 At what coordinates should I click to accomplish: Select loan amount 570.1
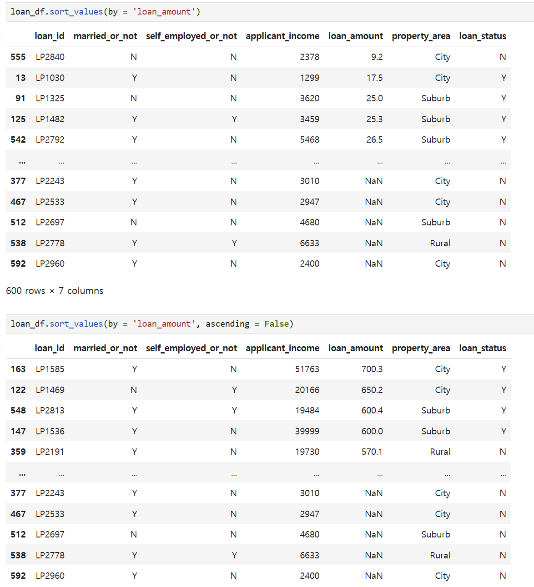coord(372,452)
